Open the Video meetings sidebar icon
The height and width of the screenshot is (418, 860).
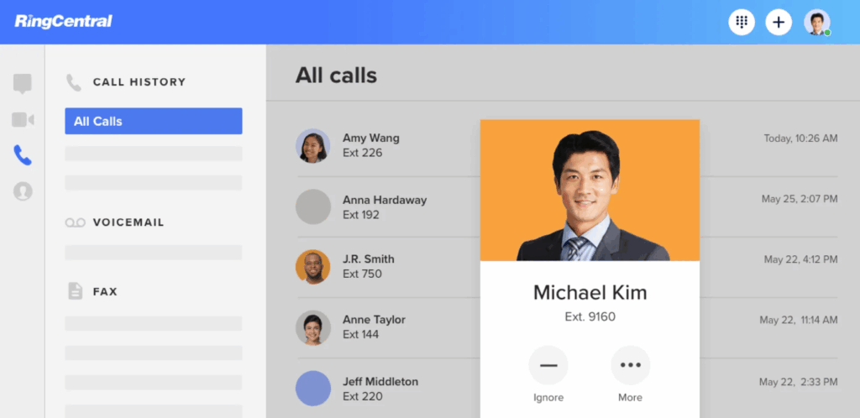(x=23, y=119)
